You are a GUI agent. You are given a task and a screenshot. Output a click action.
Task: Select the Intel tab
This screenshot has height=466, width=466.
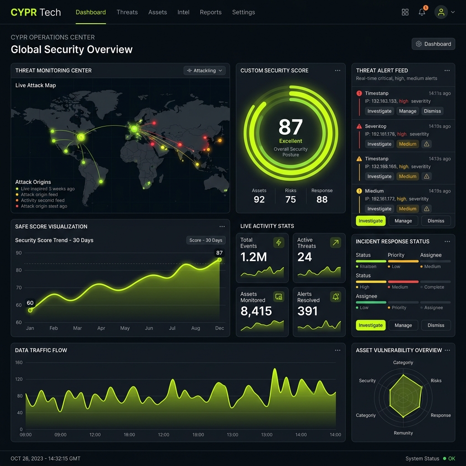(x=183, y=12)
